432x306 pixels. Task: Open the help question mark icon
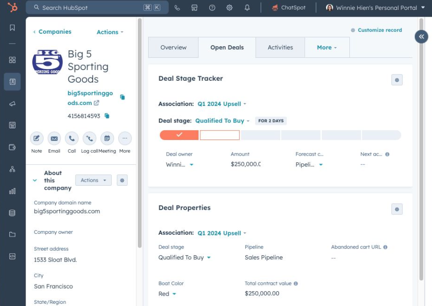pos(212,8)
